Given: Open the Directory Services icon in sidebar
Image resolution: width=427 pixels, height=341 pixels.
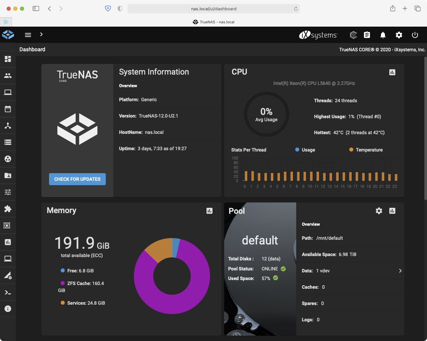Looking at the screenshot, I should pyautogui.click(x=8, y=159).
